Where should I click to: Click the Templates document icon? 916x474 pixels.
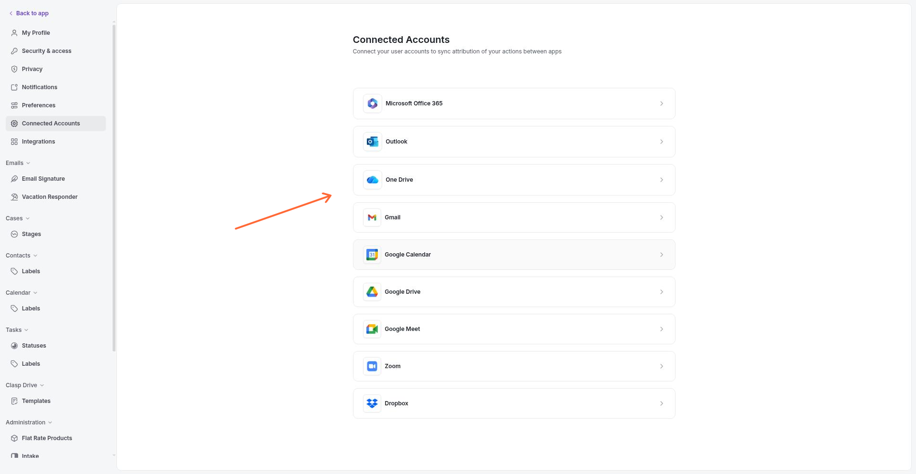[14, 401]
